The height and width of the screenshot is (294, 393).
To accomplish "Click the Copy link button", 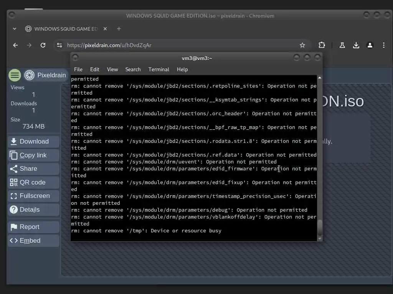I will coord(34,155).
